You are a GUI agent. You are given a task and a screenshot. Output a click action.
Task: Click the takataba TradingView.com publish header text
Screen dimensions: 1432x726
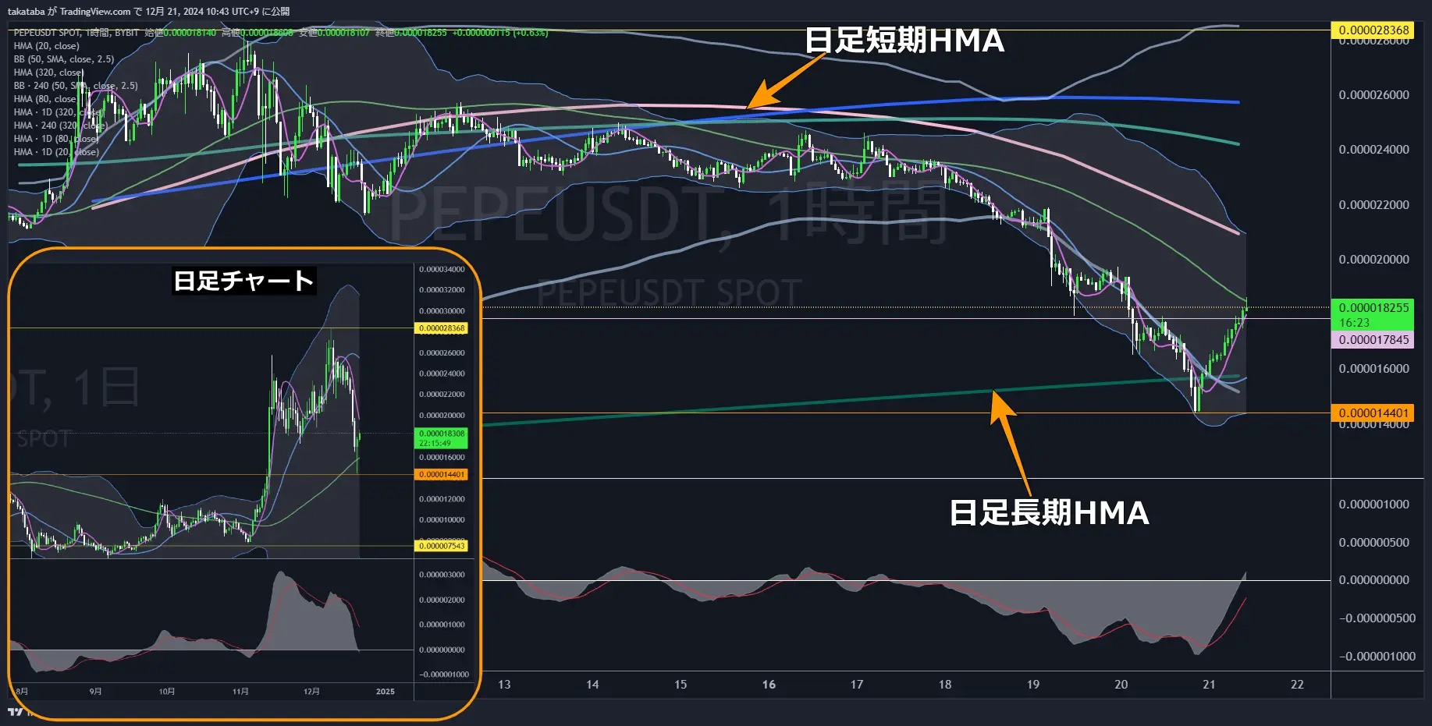pos(148,11)
